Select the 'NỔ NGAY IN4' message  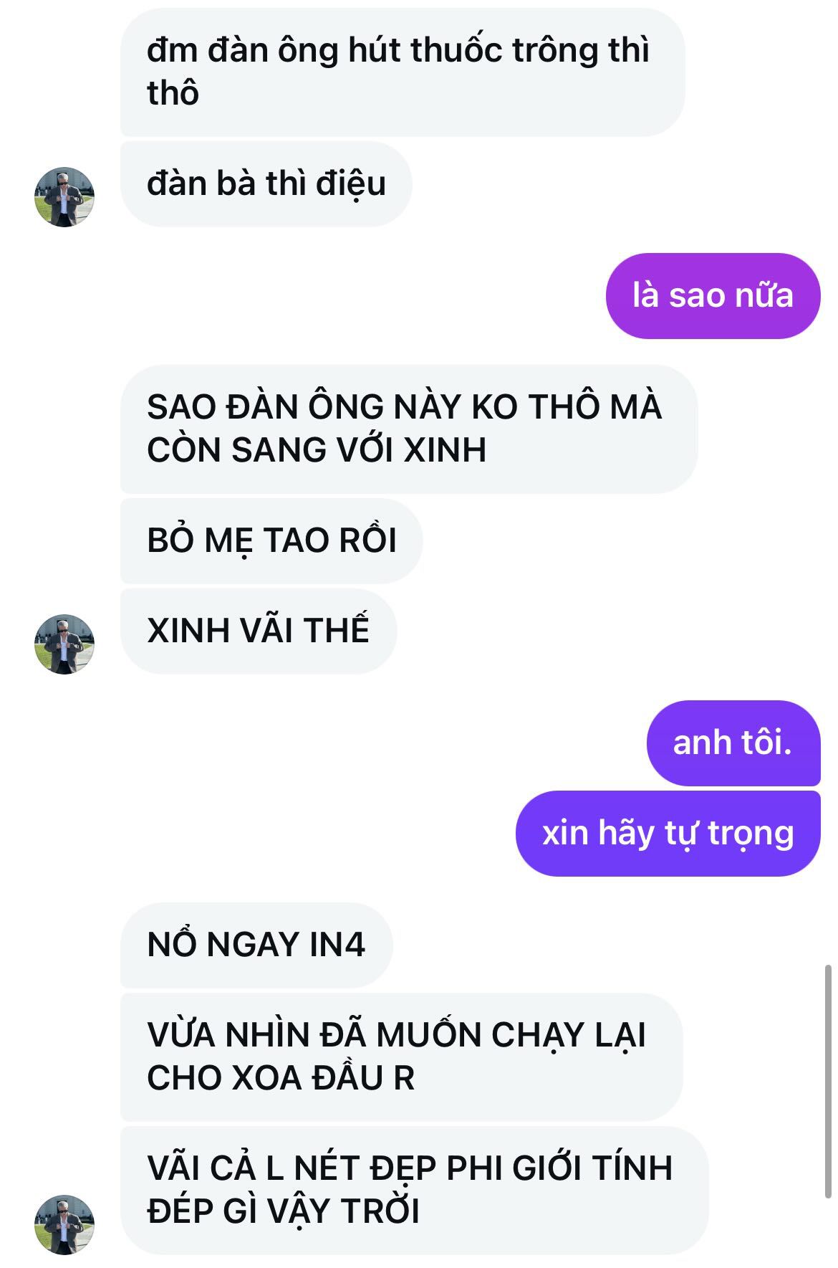(256, 945)
